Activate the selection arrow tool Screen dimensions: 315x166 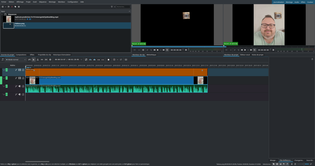(34, 60)
